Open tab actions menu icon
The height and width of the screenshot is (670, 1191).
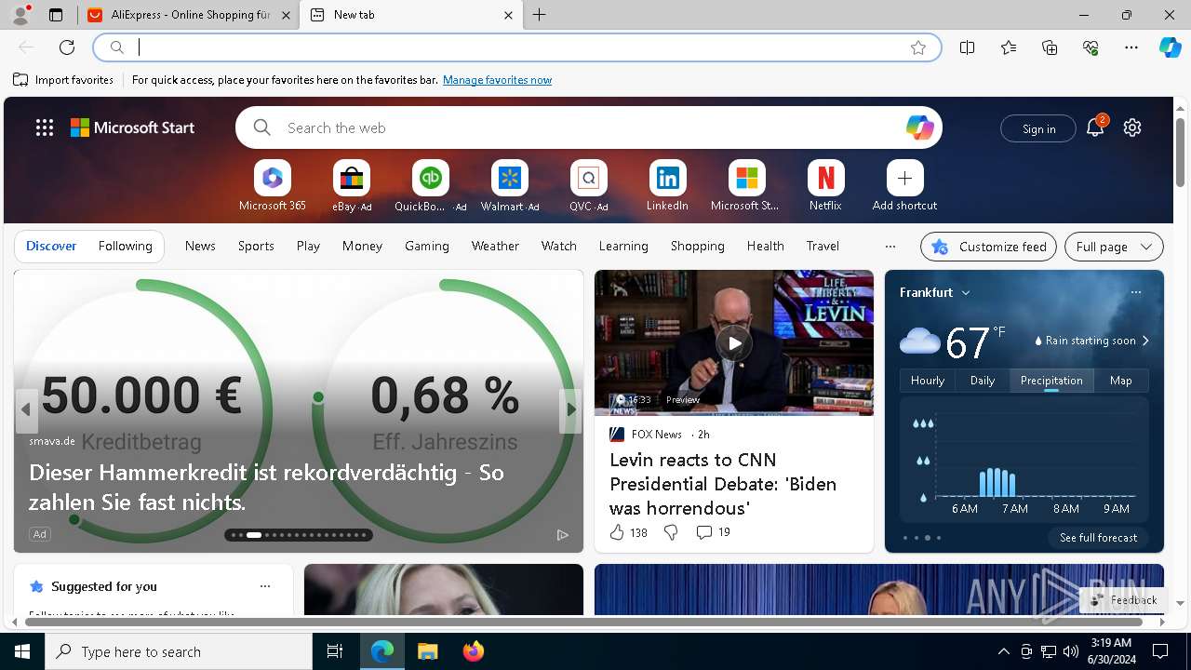pos(56,15)
